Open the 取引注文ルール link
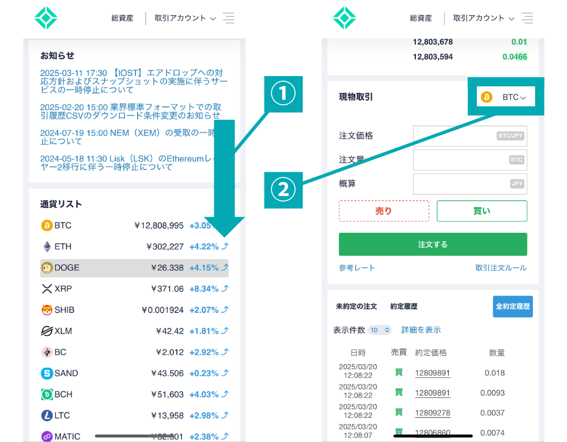This screenshot has height=442, width=567. (501, 268)
